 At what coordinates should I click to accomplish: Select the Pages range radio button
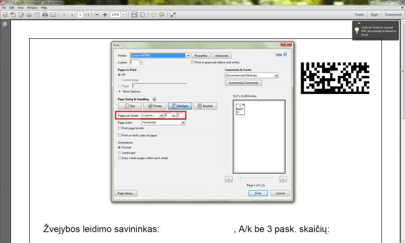pyautogui.click(x=119, y=86)
